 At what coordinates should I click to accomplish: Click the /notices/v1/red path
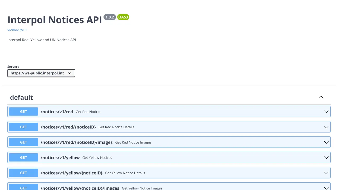click(x=57, y=112)
